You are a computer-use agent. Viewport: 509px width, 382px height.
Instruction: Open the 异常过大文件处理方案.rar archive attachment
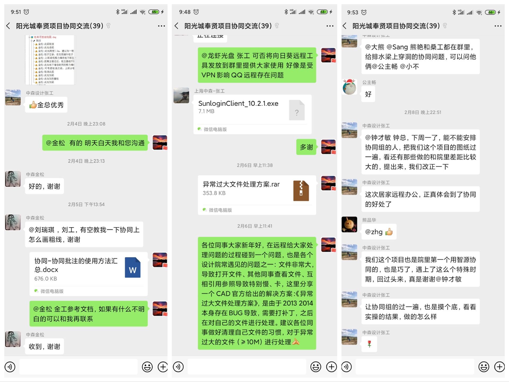coord(257,195)
